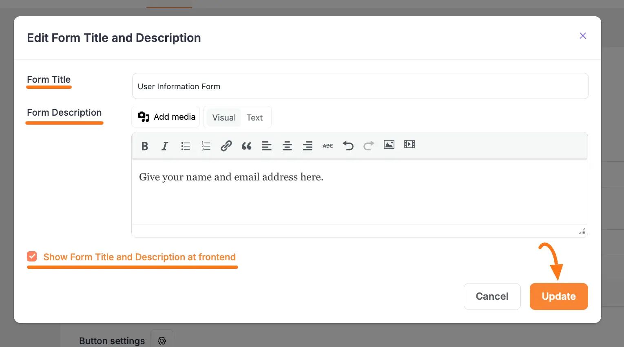The width and height of the screenshot is (624, 347).
Task: Insert a bulleted list
Action: (186, 145)
